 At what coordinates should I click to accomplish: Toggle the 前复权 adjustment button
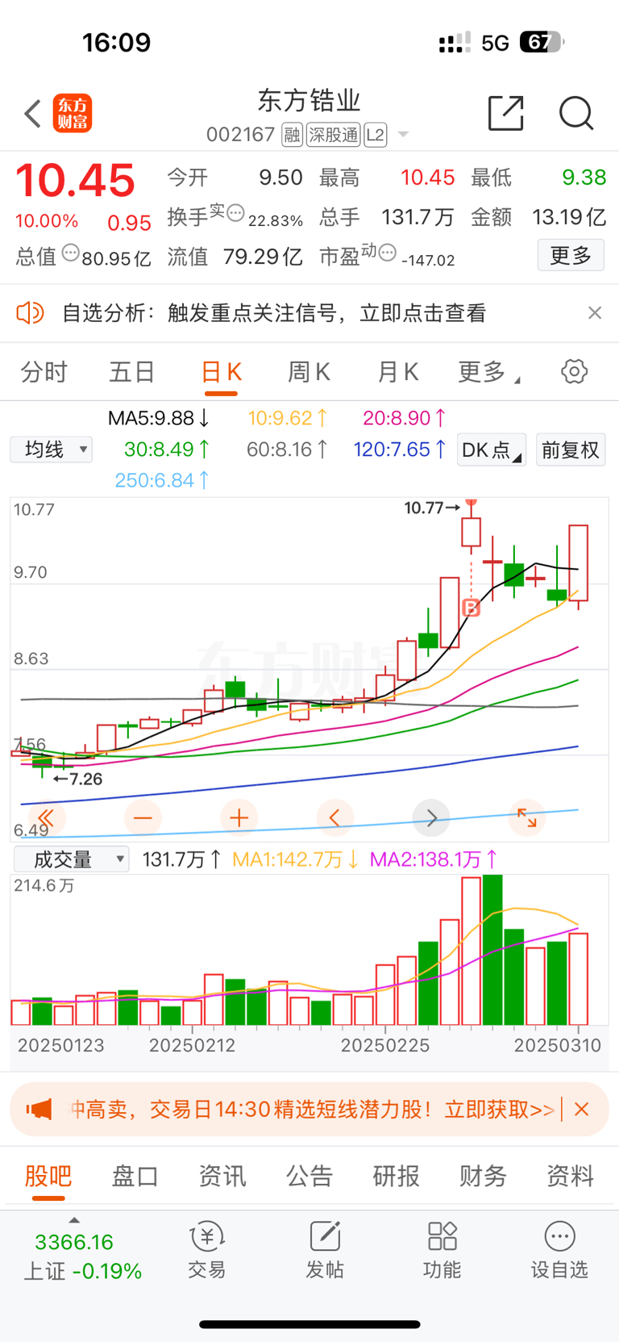click(571, 449)
